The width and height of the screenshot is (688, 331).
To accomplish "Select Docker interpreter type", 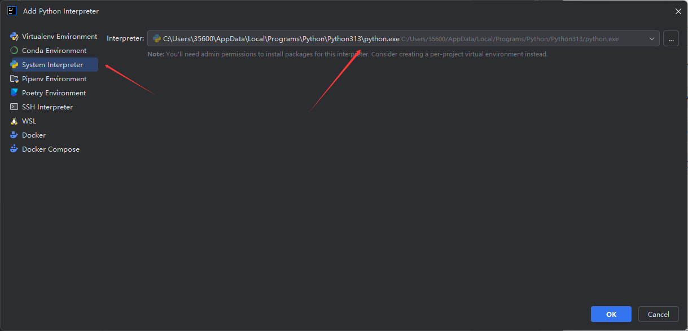I will click(x=54, y=135).
